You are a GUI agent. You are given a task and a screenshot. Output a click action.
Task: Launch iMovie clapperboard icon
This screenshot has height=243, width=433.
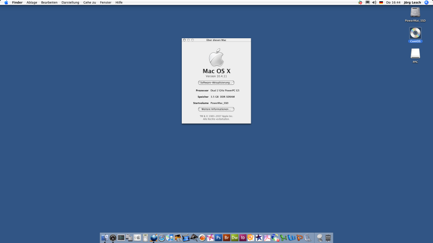[x=186, y=238]
